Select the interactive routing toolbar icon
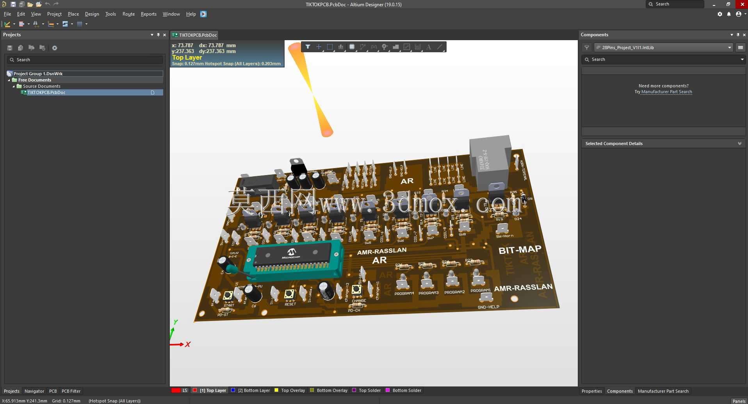Viewport: 748px width, 404px height. pos(7,24)
